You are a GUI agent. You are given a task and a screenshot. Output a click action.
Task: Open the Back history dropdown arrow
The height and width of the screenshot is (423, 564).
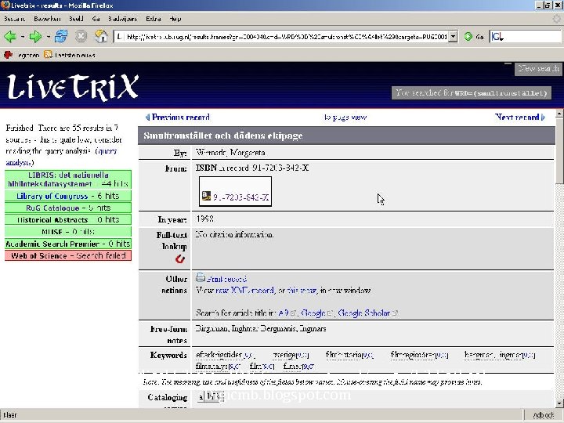22,37
